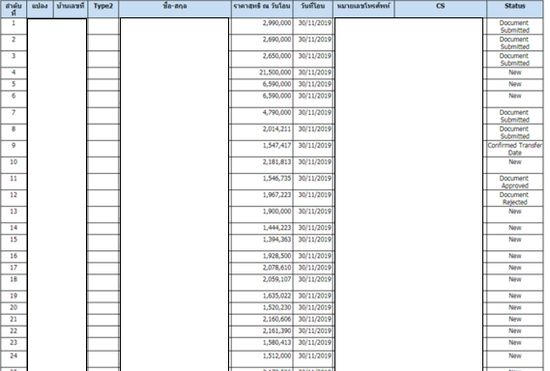Select the ชื่อ-สกุล column header
Screen dimensions: 550x371
click(x=175, y=9)
